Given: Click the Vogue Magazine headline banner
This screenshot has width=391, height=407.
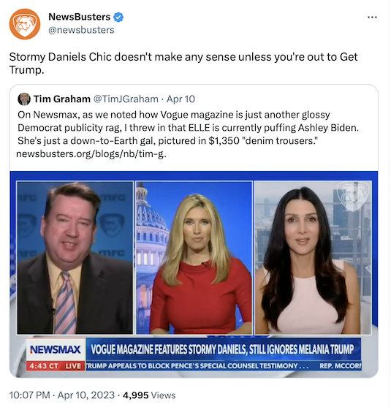Looking at the screenshot, I should tap(224, 349).
